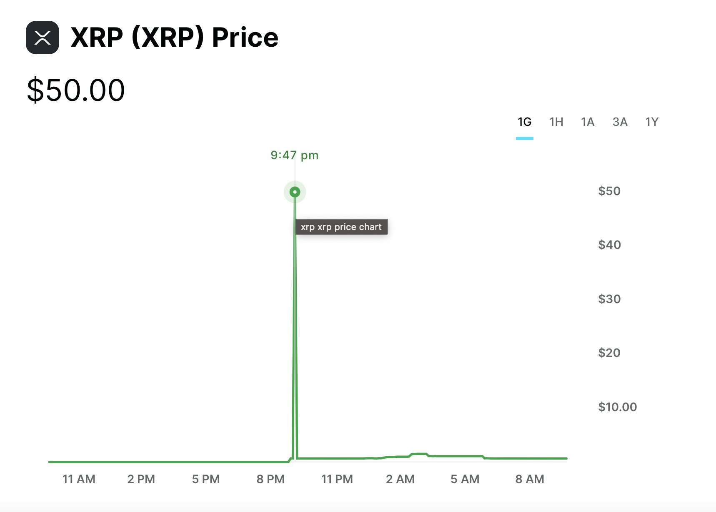716x512 pixels.
Task: Click the $50.00 current price
Action: pos(76,90)
